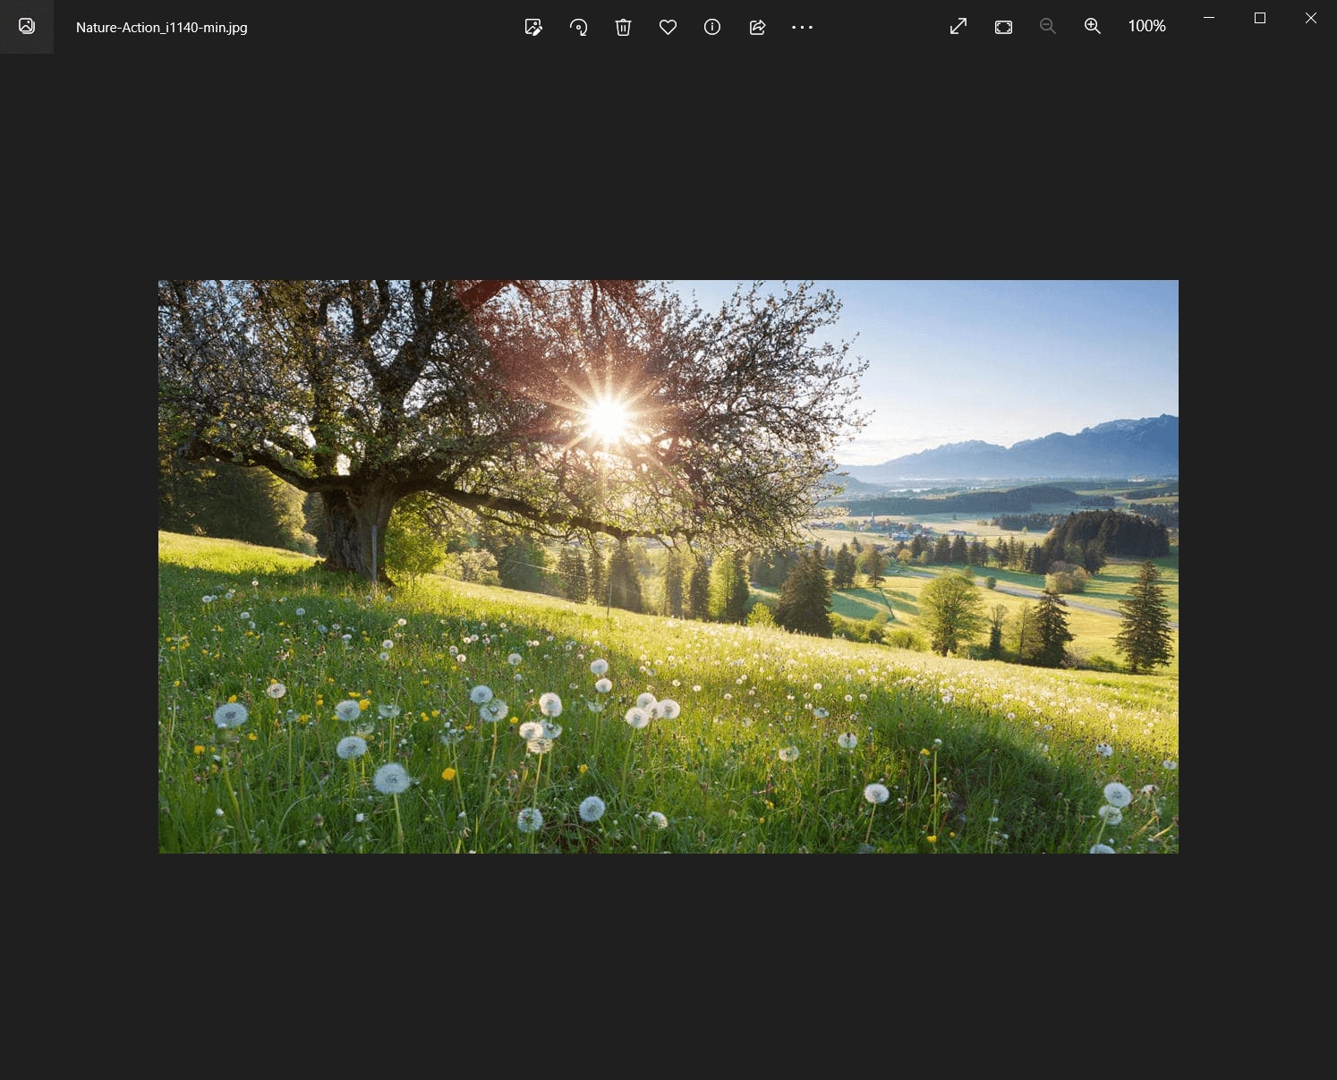The height and width of the screenshot is (1080, 1337).
Task: Click the Nature-Action_i1140-min.jpg file name
Action: click(162, 28)
